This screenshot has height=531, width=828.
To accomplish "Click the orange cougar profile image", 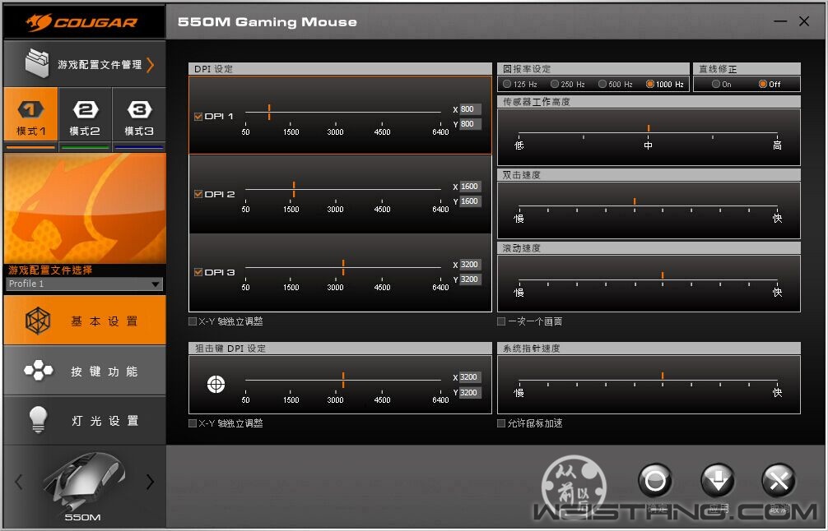I will coord(85,208).
